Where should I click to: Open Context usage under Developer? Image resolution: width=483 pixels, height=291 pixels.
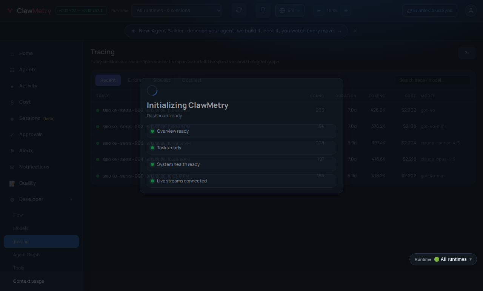[x=42, y=281]
